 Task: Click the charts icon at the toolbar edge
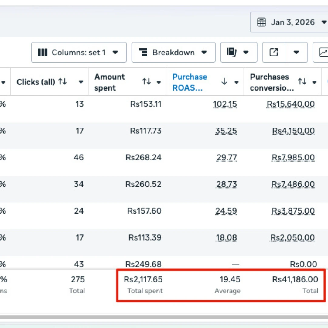[x=323, y=53]
